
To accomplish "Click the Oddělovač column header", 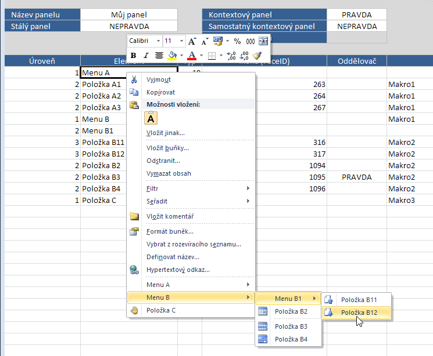I will 357,61.
